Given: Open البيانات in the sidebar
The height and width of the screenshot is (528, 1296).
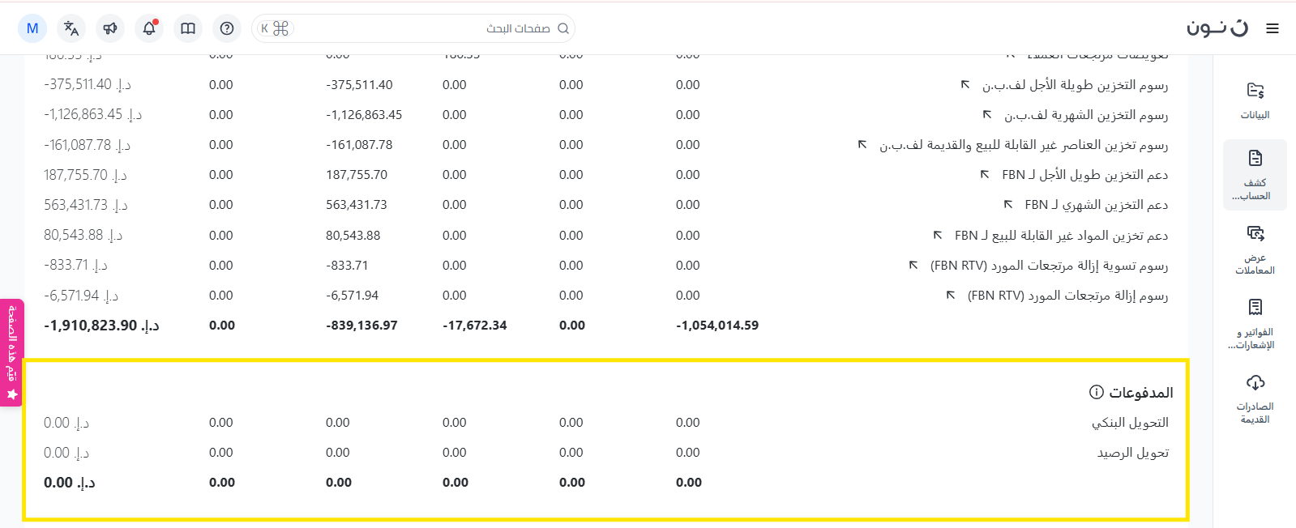Looking at the screenshot, I should click(x=1255, y=100).
